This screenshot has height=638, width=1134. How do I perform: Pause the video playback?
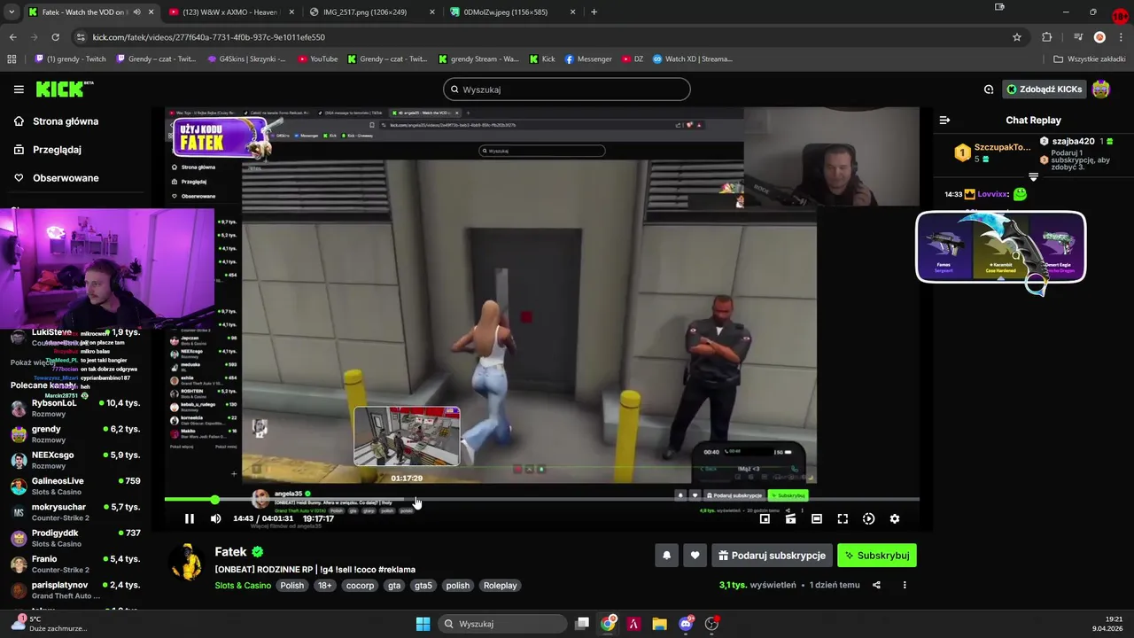189,518
